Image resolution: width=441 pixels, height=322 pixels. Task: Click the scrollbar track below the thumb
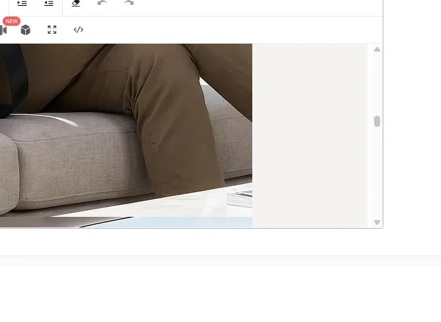click(377, 173)
